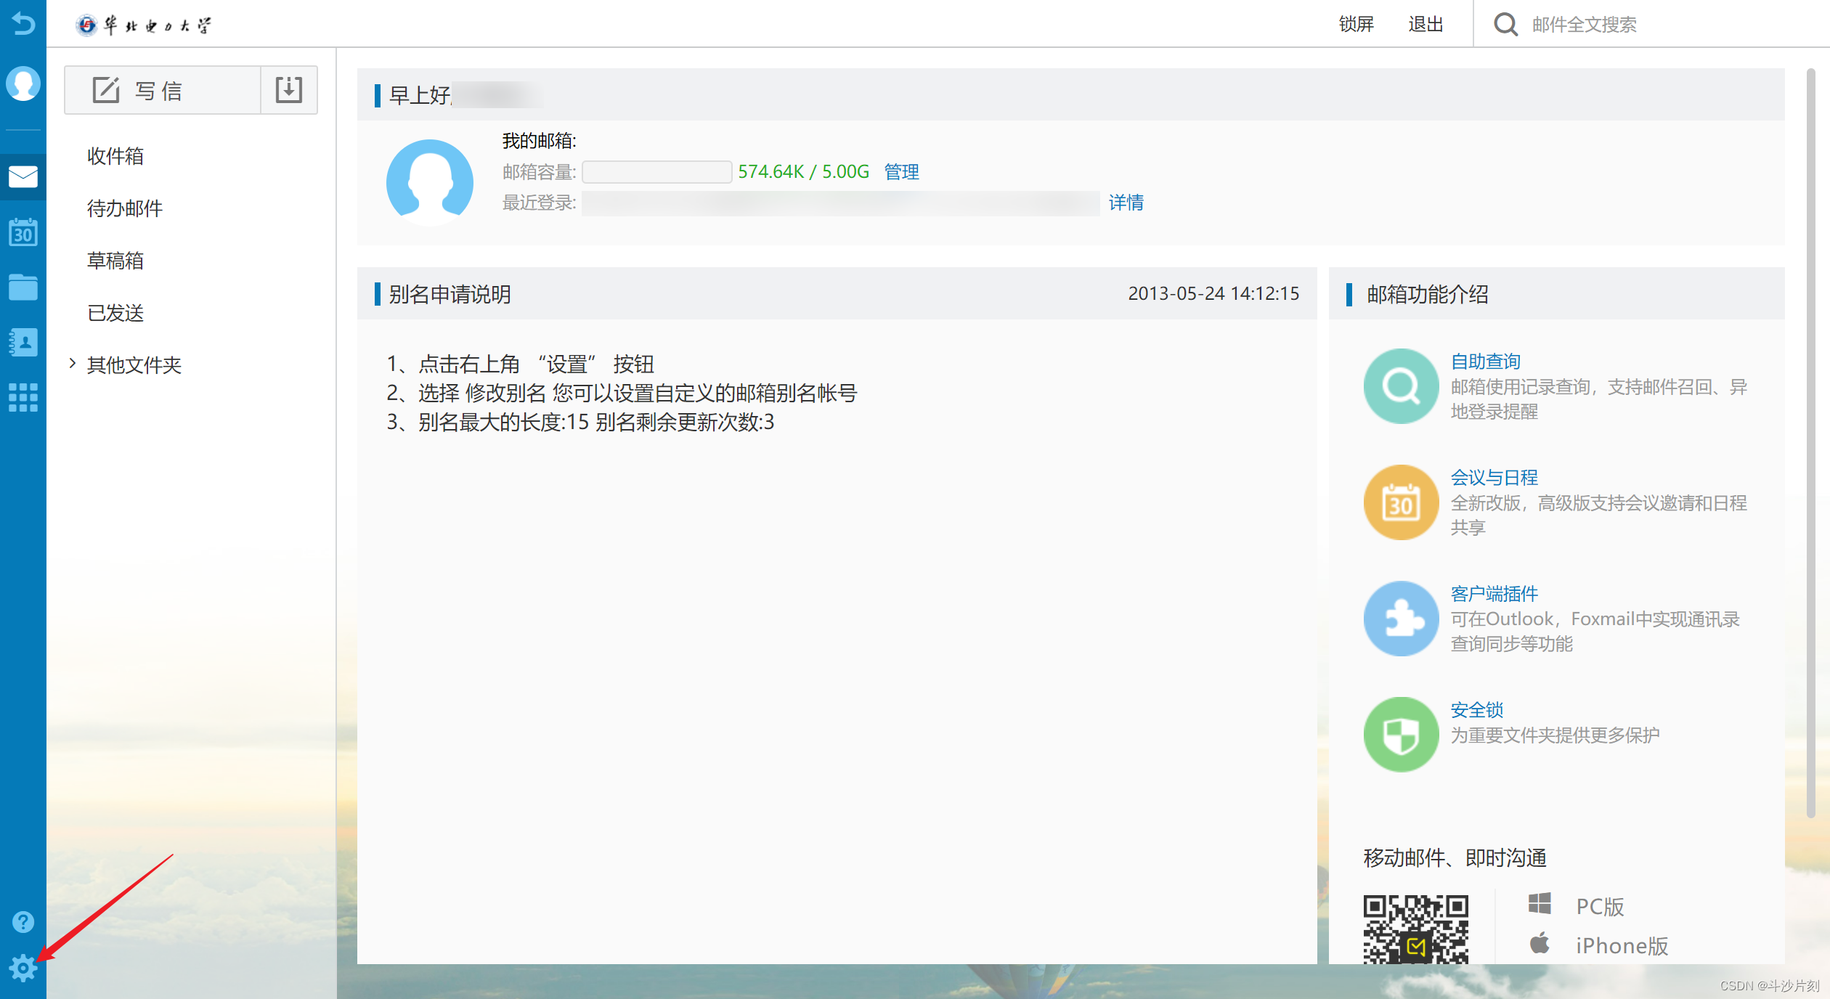Screen dimensions: 1830x999
Task: Click the 锁屏 menu item
Action: pyautogui.click(x=1357, y=24)
